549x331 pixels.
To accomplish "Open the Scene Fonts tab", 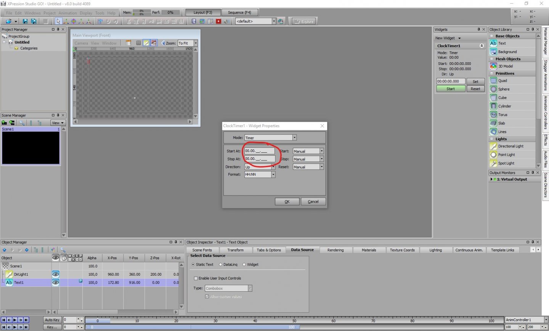I will (202, 250).
